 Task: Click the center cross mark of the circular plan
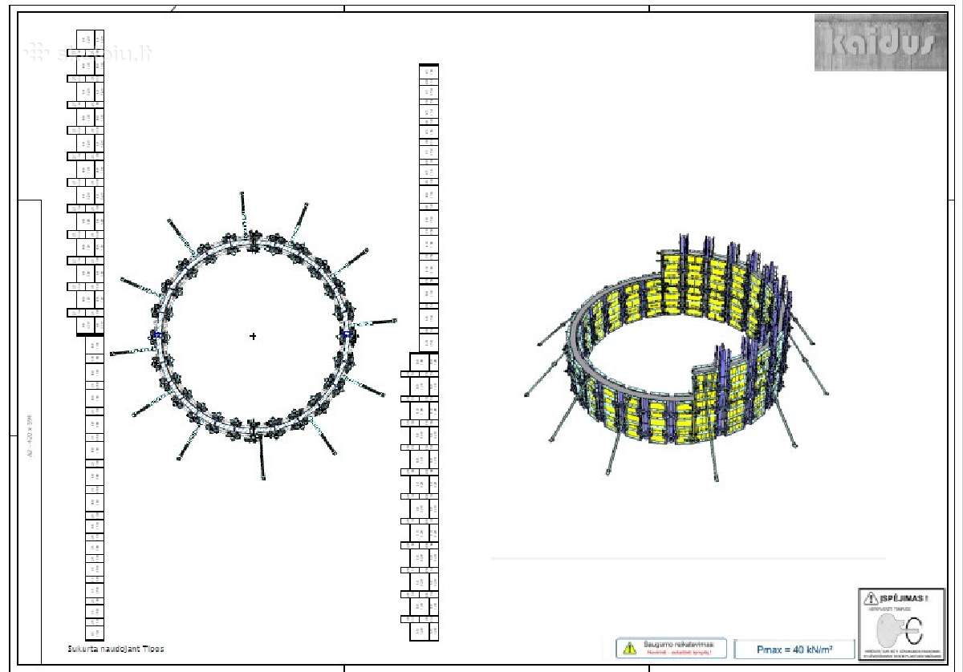(254, 336)
